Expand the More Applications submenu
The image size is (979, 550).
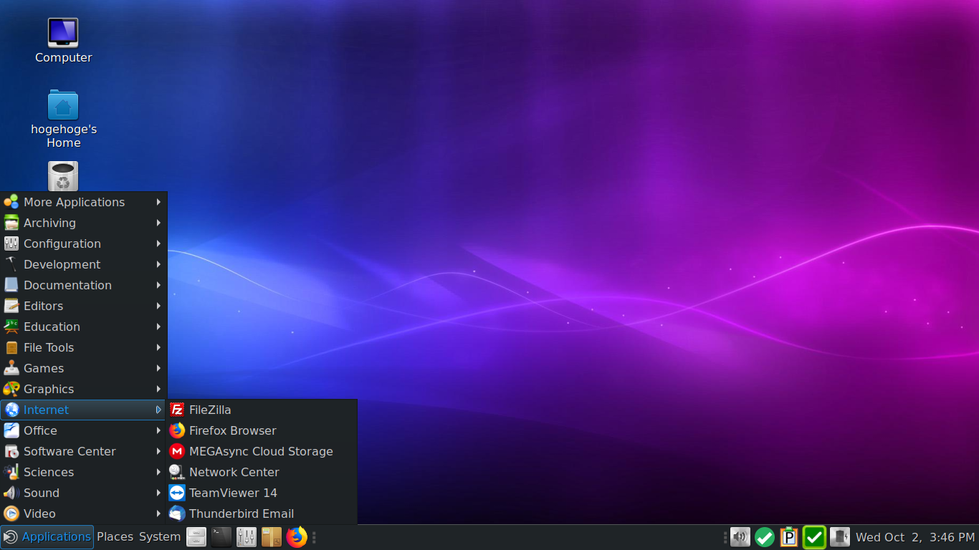[83, 202]
